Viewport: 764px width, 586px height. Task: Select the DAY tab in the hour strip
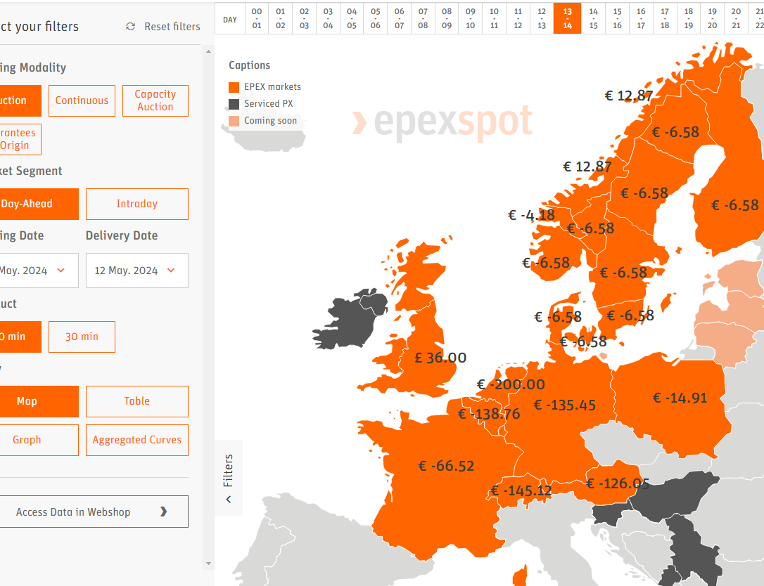(x=229, y=19)
